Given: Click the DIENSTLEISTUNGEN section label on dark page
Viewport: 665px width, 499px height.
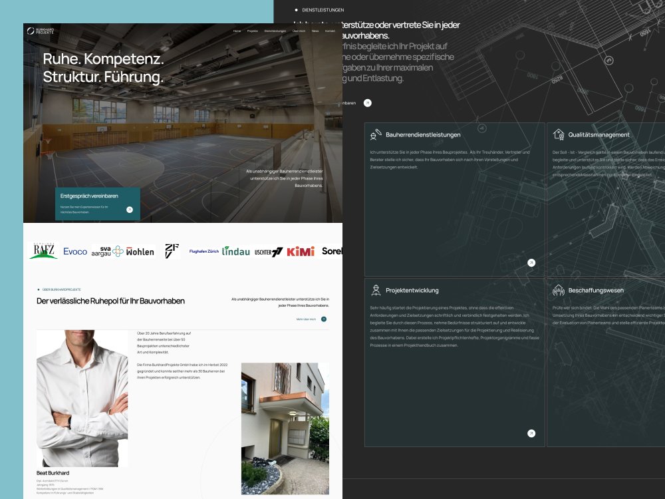Looking at the screenshot, I should (323, 10).
